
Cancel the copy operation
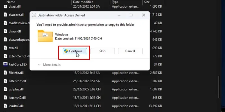pos(130,51)
